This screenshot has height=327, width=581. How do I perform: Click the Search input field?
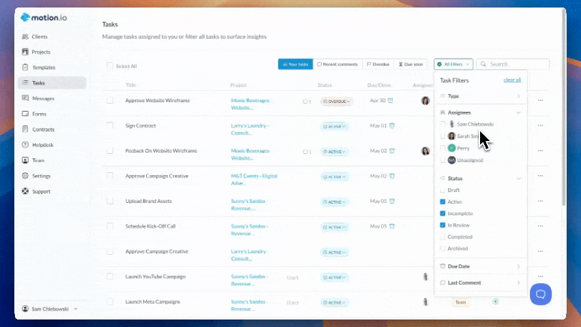coord(512,64)
